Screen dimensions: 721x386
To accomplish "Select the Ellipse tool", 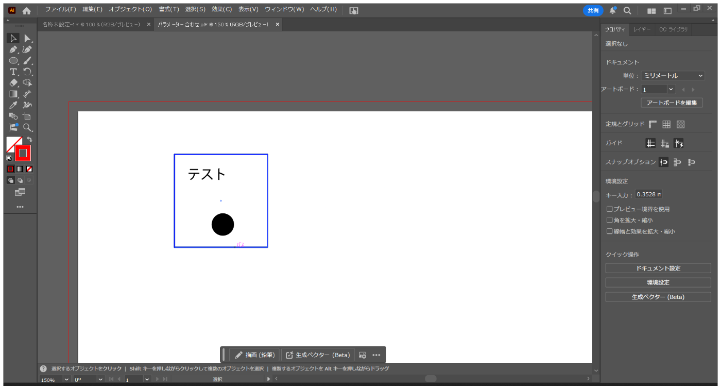I will pyautogui.click(x=13, y=61).
